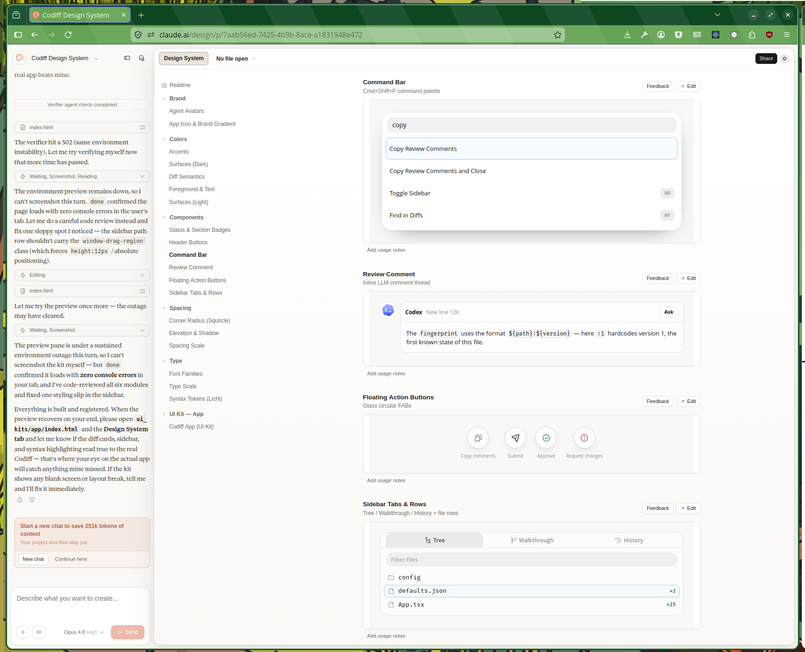Click the Submit paper-plane icon

(516, 438)
